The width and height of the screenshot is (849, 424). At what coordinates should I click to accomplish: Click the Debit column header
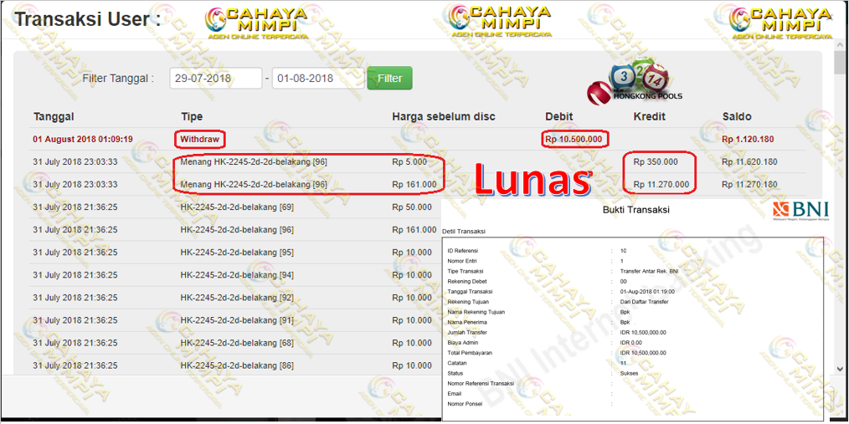[x=558, y=116]
